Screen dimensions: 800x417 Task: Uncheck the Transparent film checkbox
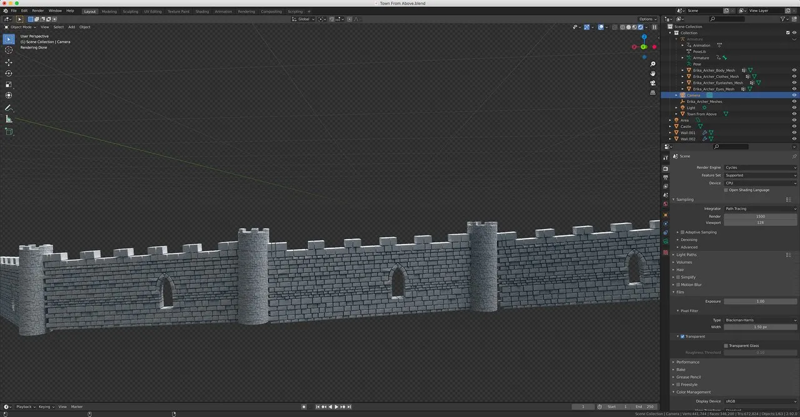[682, 336]
